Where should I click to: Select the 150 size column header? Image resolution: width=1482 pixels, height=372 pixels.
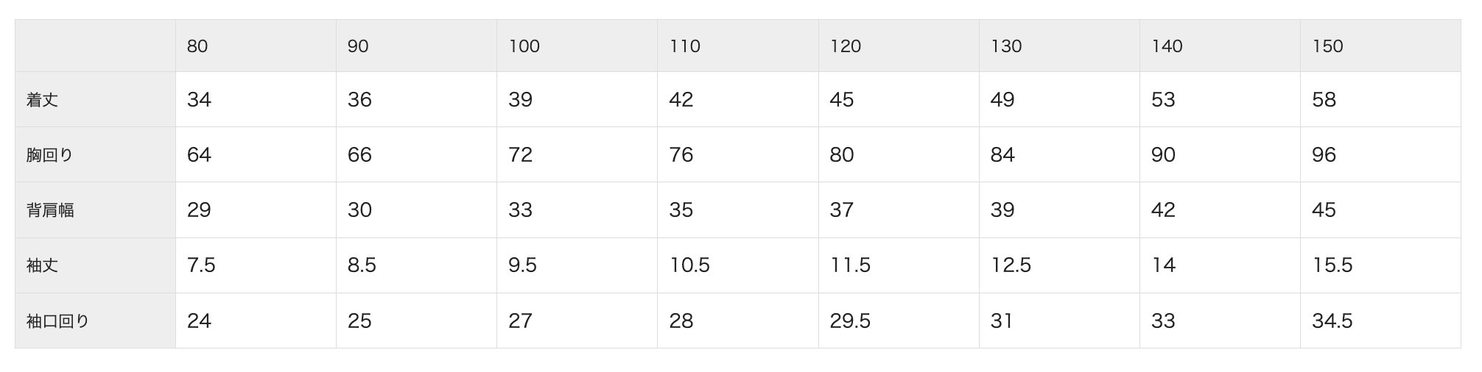click(x=1380, y=46)
